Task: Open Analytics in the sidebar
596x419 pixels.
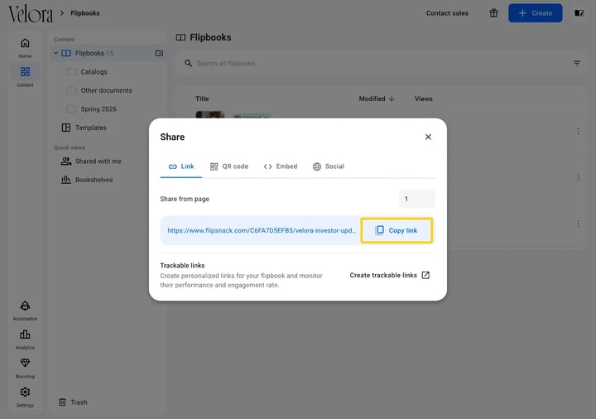Action: click(x=25, y=340)
